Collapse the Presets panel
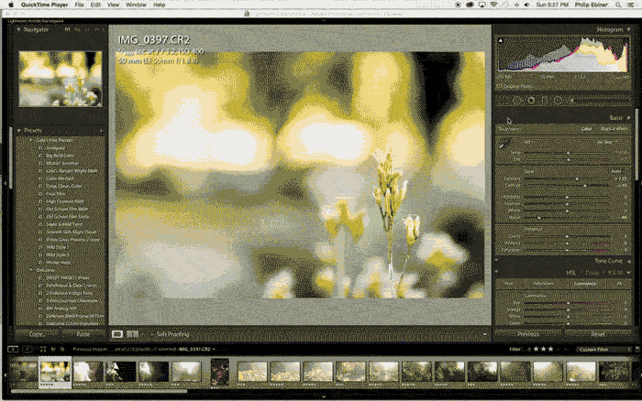 (x=19, y=130)
